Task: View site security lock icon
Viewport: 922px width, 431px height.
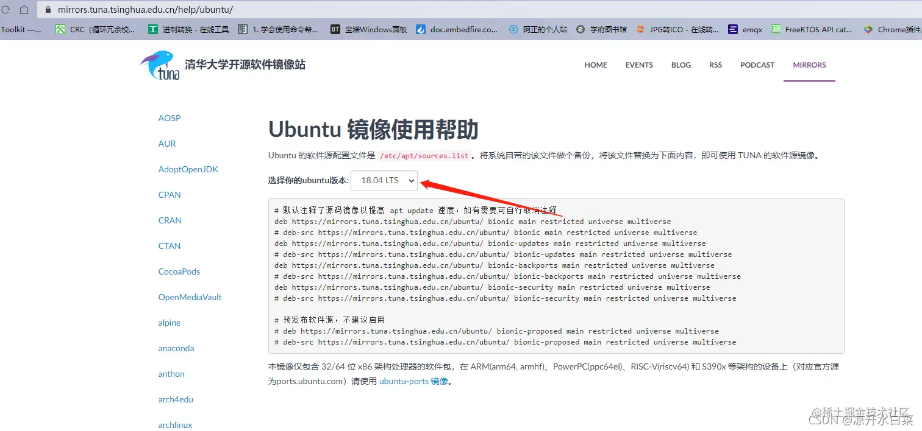Action: 48,10
